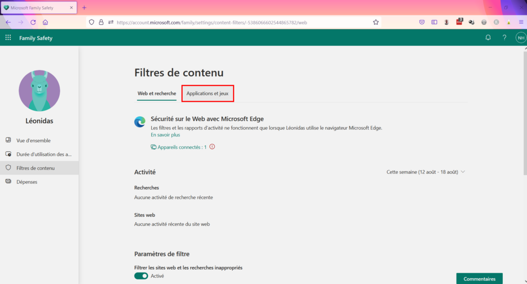The width and height of the screenshot is (527, 284).
Task: Click the Léonidas name under the avatar
Action: [x=39, y=121]
